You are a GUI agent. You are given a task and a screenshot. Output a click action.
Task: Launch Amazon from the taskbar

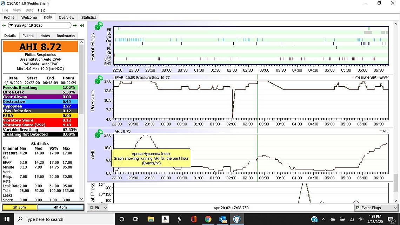pos(165,219)
